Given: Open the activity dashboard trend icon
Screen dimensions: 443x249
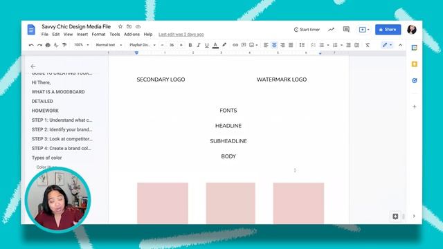Looking at the screenshot, I should pos(331,29).
